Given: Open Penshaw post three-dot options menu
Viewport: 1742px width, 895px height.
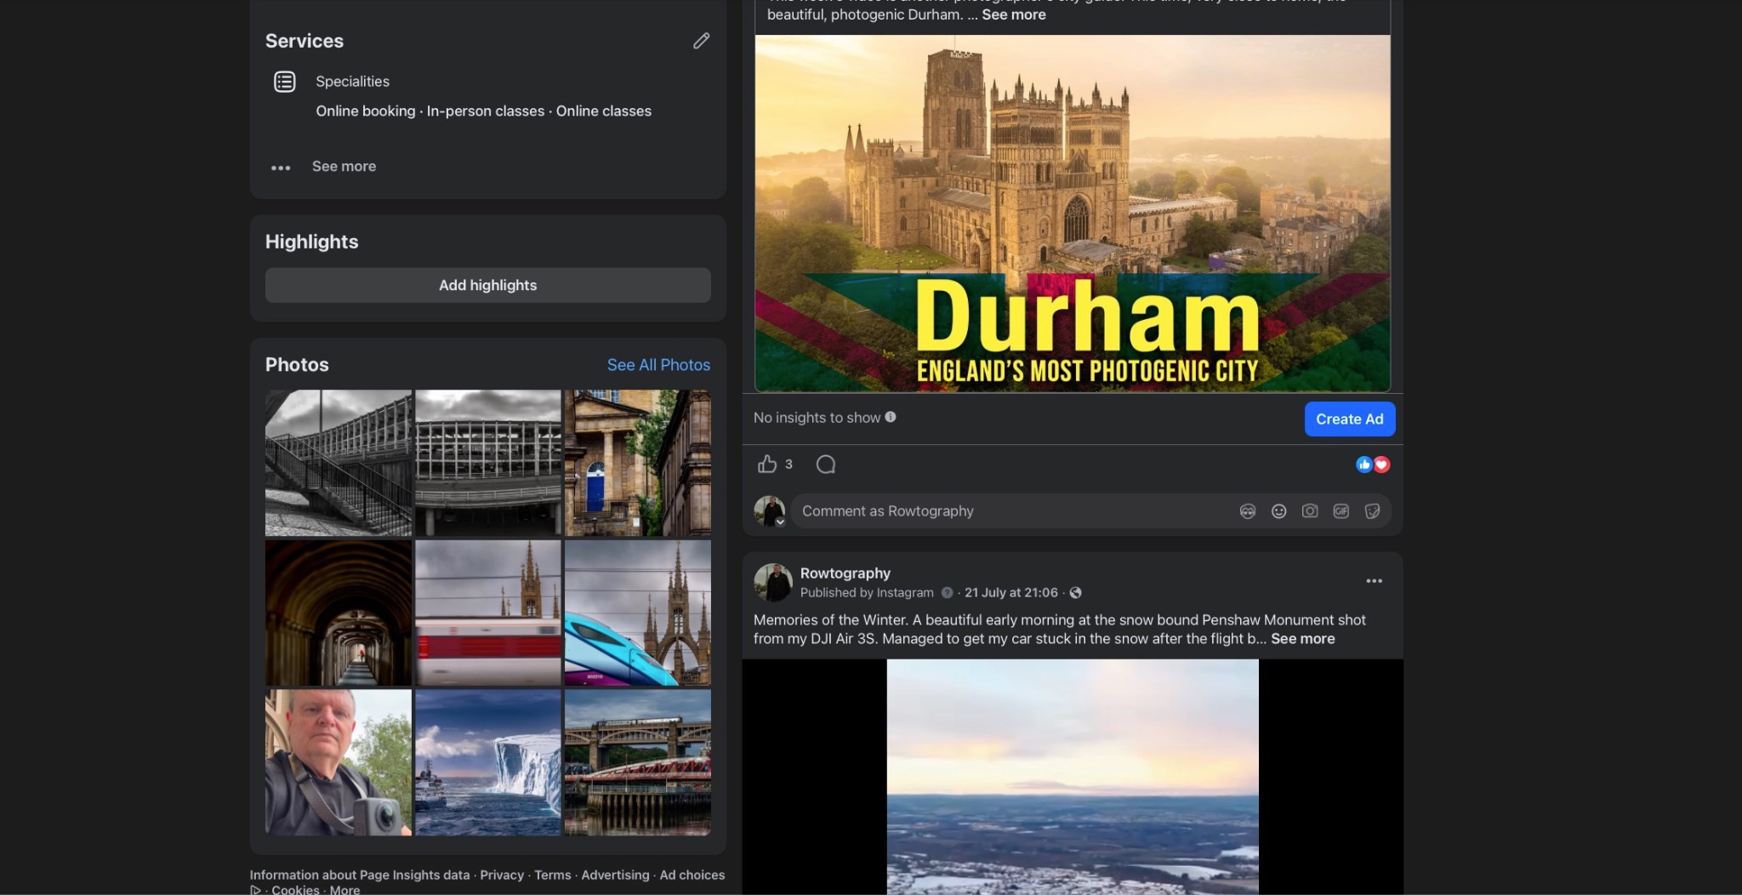Looking at the screenshot, I should pyautogui.click(x=1374, y=581).
